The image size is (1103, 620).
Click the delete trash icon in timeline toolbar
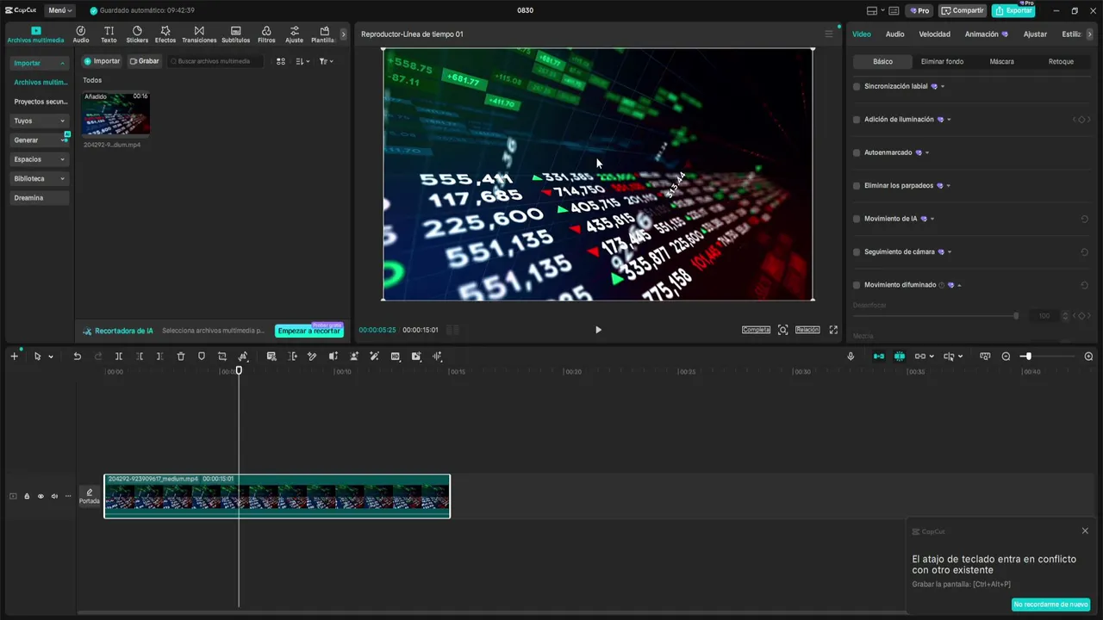click(181, 356)
